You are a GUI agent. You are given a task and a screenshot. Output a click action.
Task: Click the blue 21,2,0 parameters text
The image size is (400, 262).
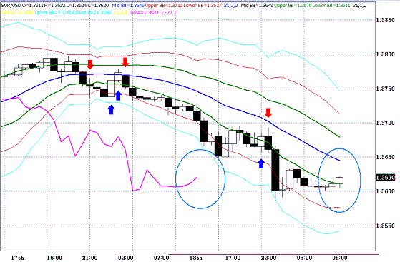230,5
